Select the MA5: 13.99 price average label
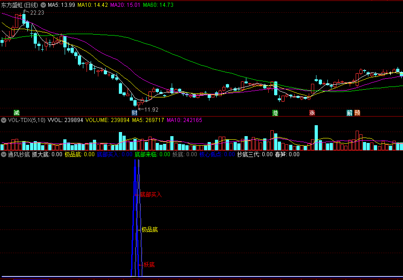The image size is (403, 280). click(61, 5)
